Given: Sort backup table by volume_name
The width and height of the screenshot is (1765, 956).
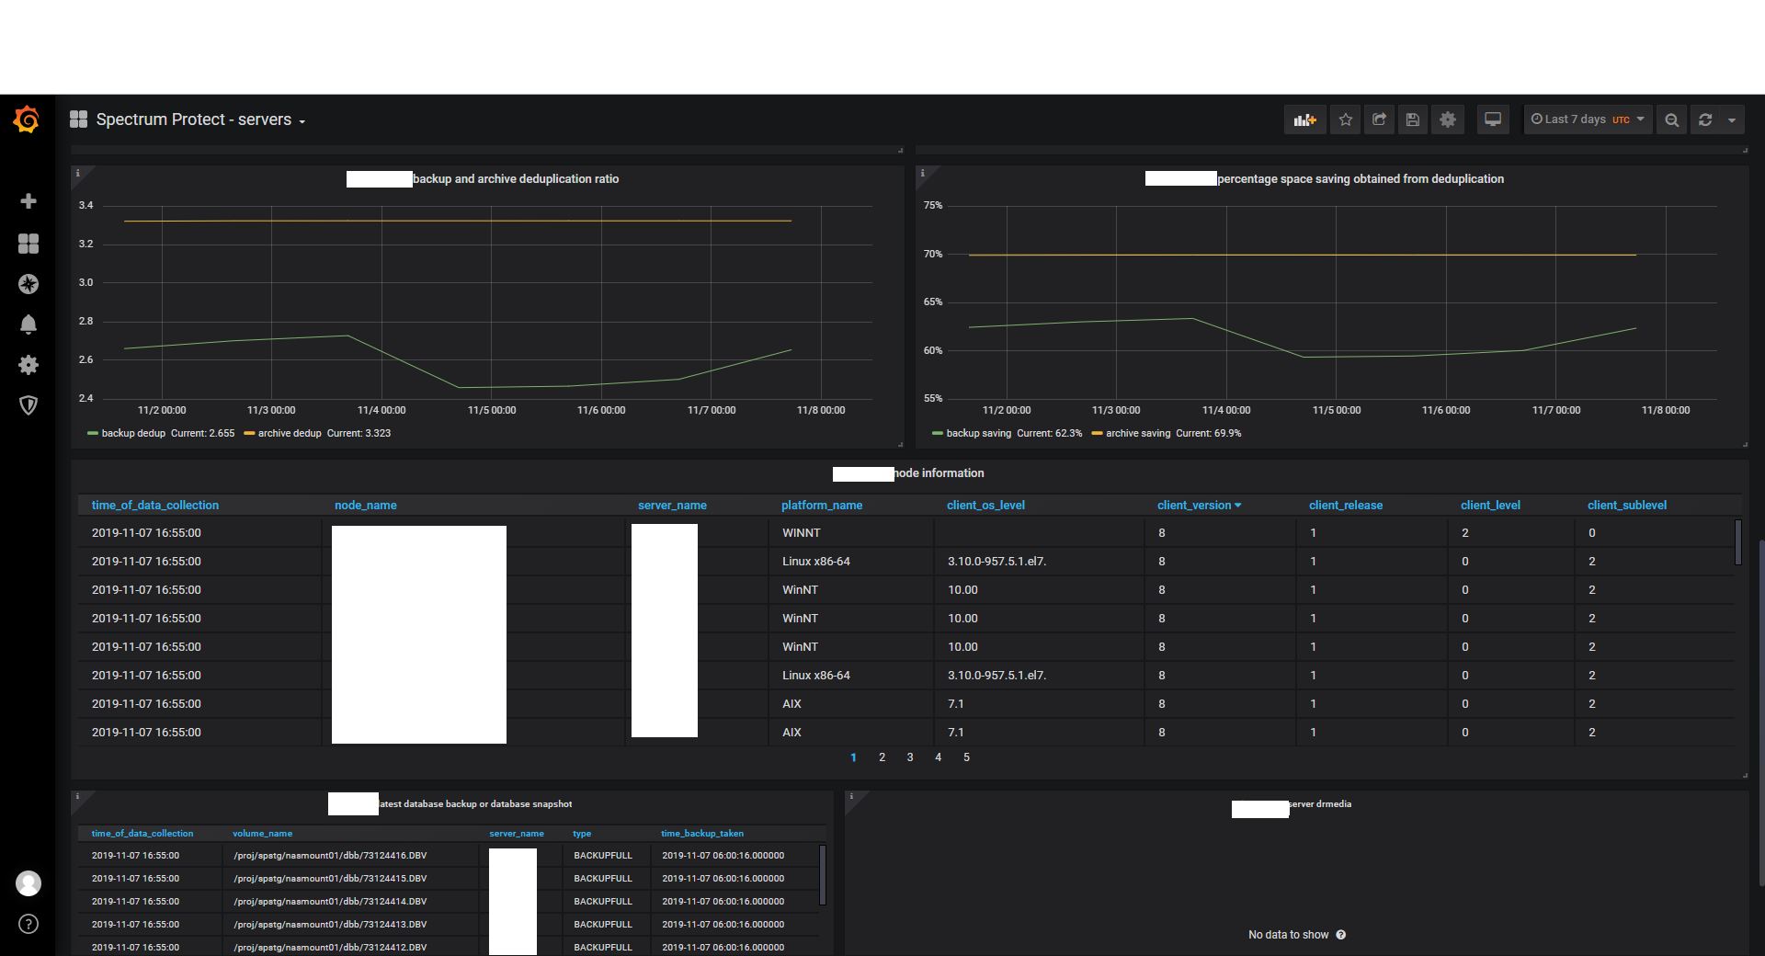Looking at the screenshot, I should [263, 834].
